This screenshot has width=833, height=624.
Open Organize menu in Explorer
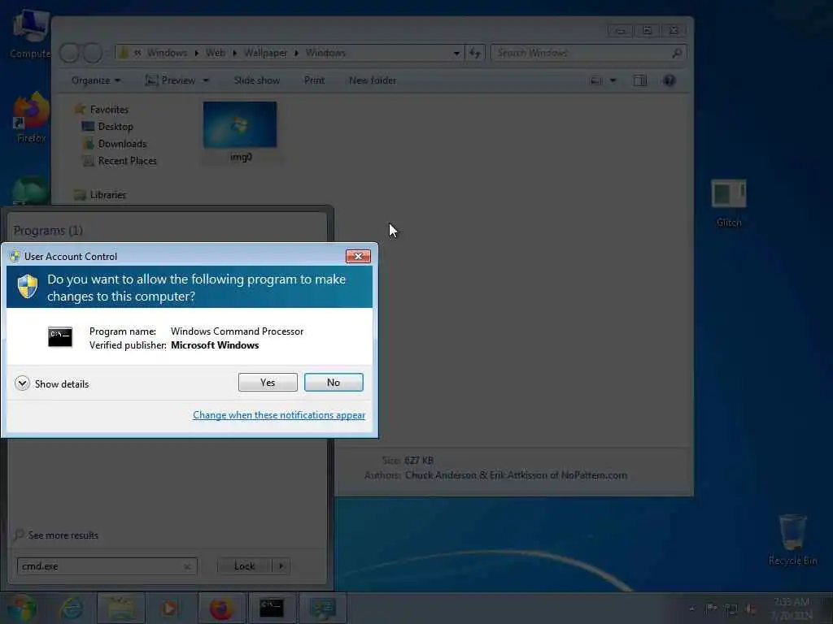[96, 80]
